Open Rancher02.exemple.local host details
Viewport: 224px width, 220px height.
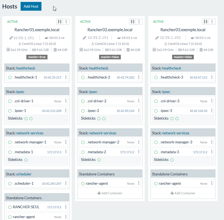pos(110,30)
